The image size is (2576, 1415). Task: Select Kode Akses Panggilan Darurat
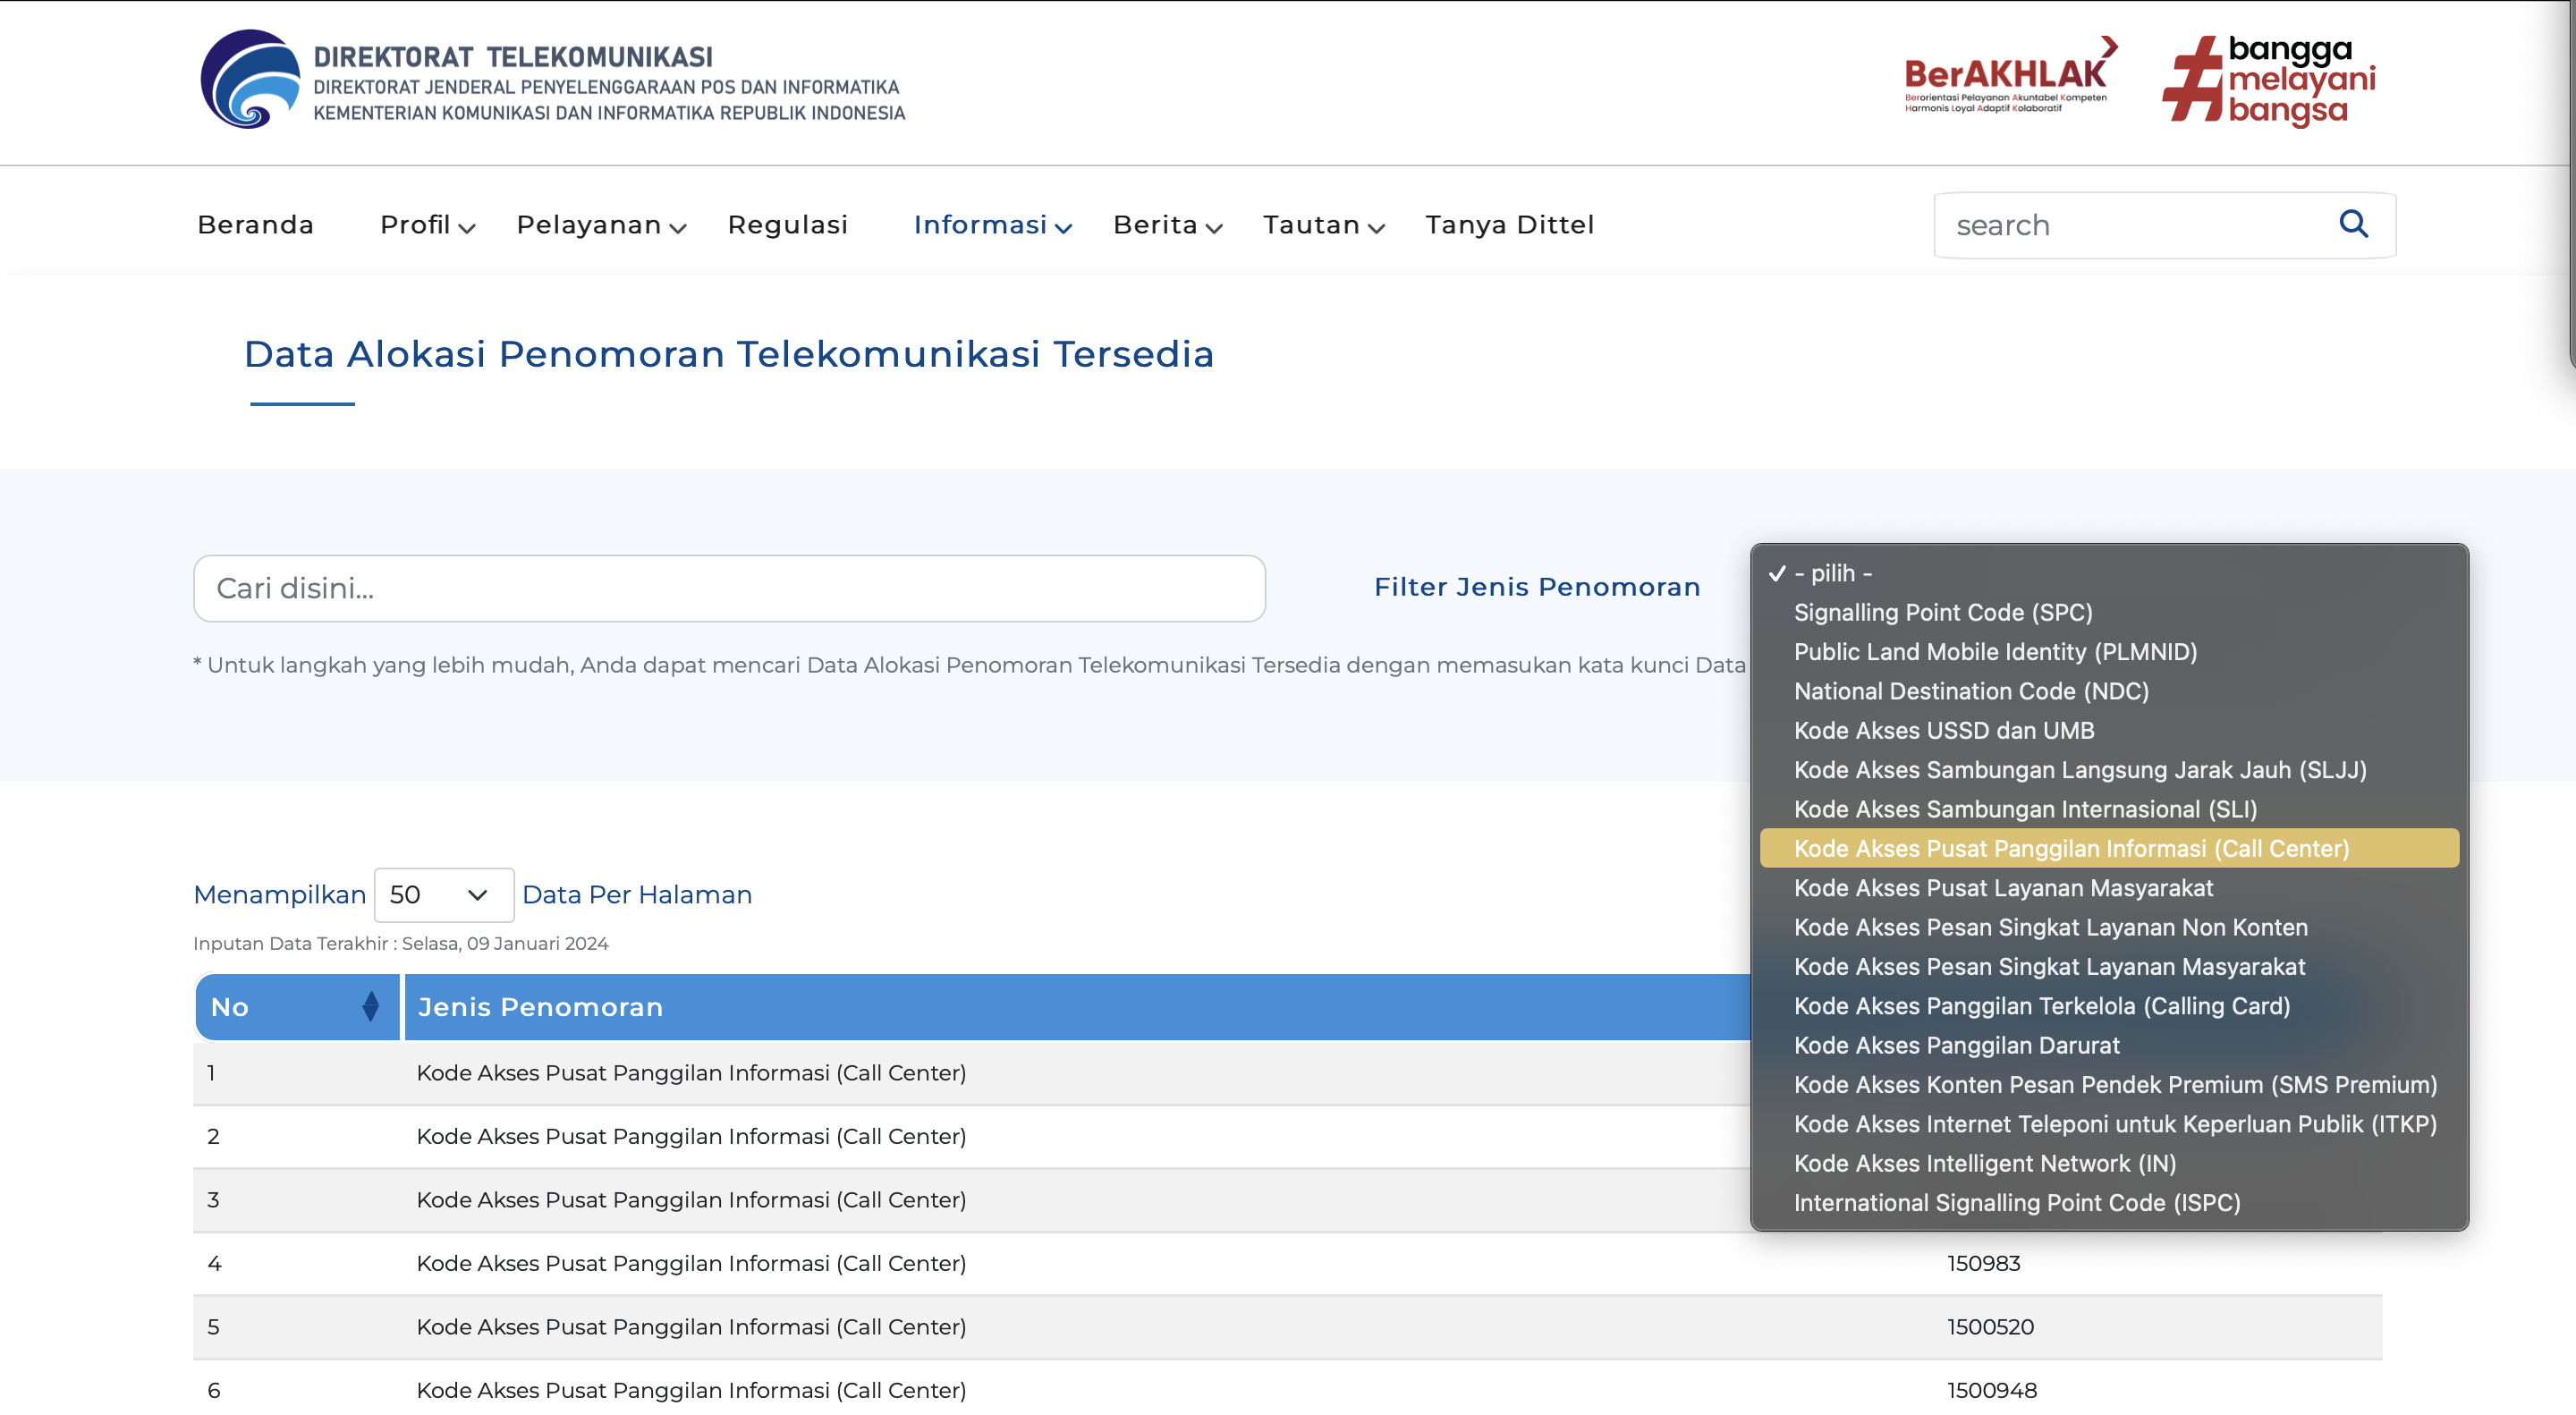click(2109, 1045)
